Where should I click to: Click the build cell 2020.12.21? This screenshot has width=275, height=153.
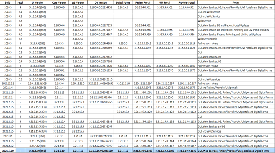pyautogui.click(x=8, y=83)
